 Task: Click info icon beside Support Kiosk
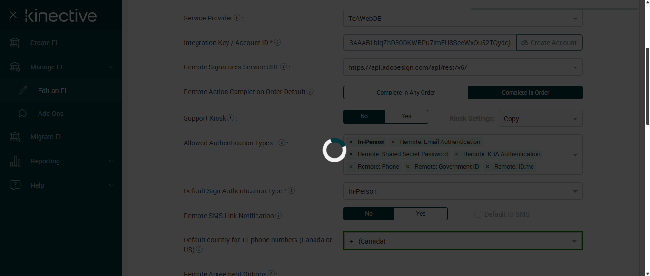[x=230, y=118]
